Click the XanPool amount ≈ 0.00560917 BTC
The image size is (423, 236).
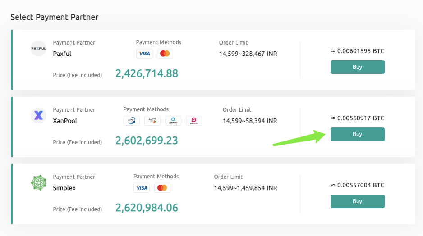coord(357,118)
